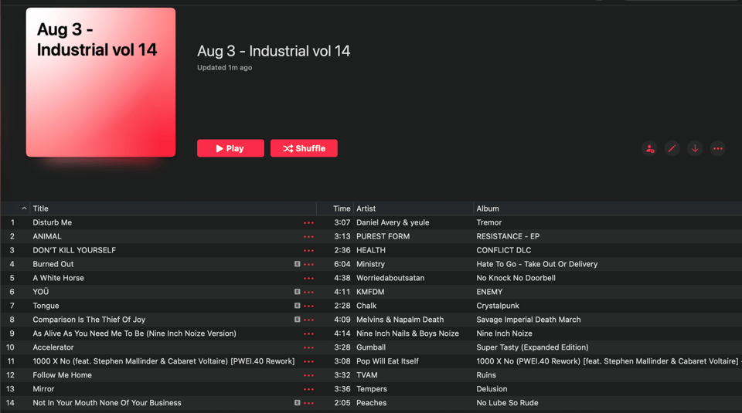Click album Super Tasty (Expanded Edition)
This screenshot has width=742, height=413.
[x=533, y=347]
